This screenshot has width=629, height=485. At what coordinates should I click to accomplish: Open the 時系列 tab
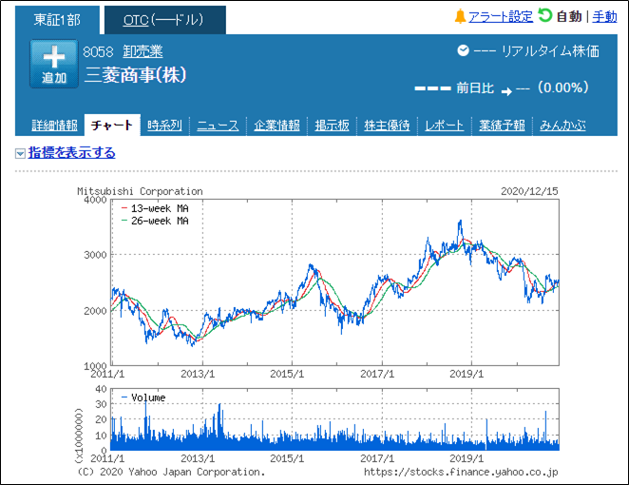tap(164, 126)
